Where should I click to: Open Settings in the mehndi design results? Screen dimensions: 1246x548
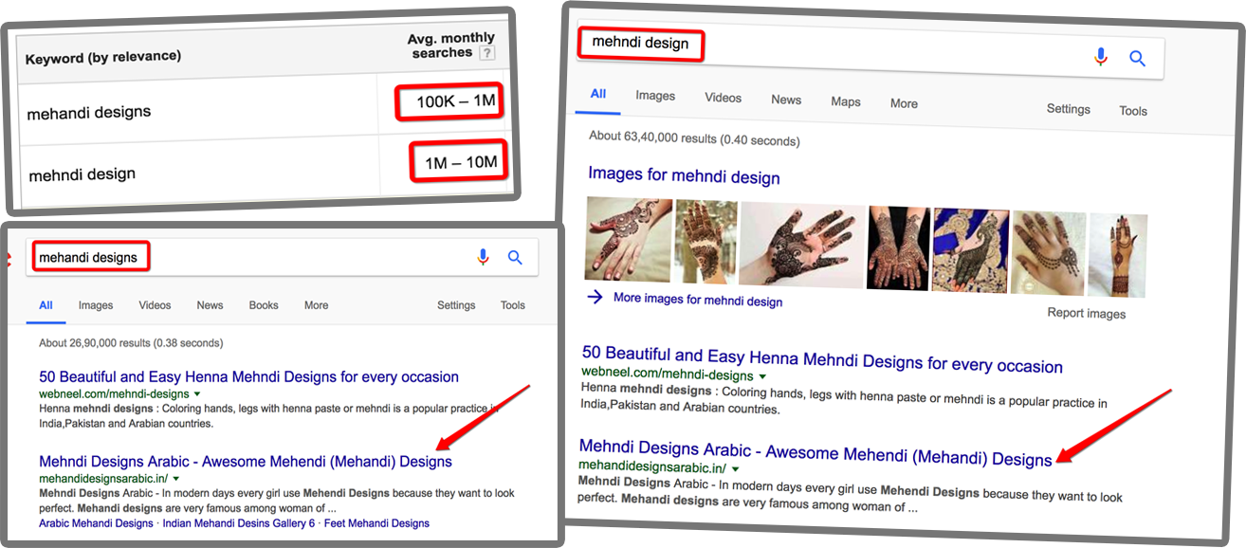(1069, 109)
